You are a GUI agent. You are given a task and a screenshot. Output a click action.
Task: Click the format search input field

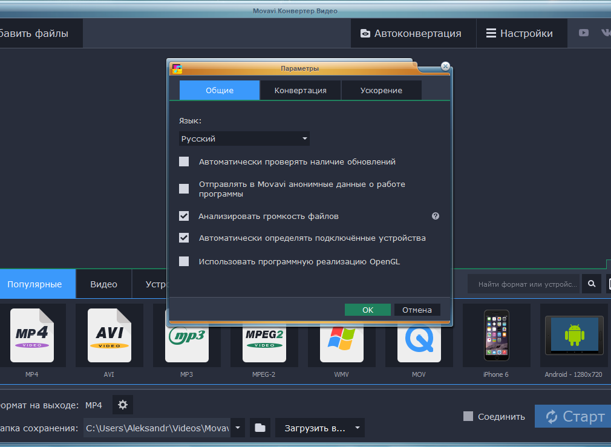coord(524,284)
